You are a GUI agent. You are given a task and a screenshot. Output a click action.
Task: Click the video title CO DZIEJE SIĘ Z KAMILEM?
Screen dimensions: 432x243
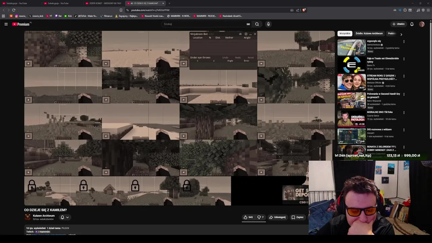[x=45, y=210]
